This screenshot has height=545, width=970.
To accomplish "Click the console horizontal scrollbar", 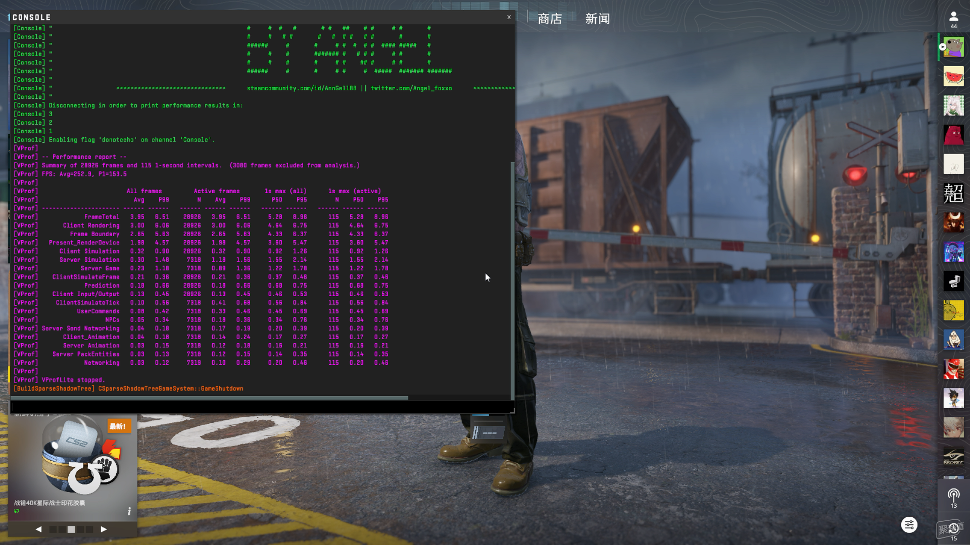I will click(210, 398).
